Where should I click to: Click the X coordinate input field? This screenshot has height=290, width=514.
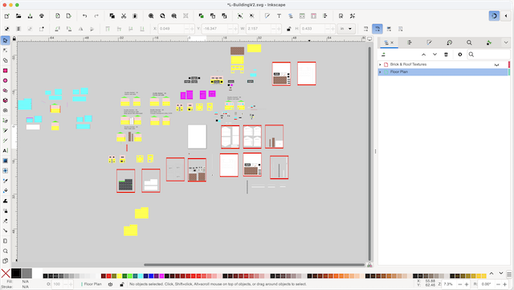(x=171, y=29)
